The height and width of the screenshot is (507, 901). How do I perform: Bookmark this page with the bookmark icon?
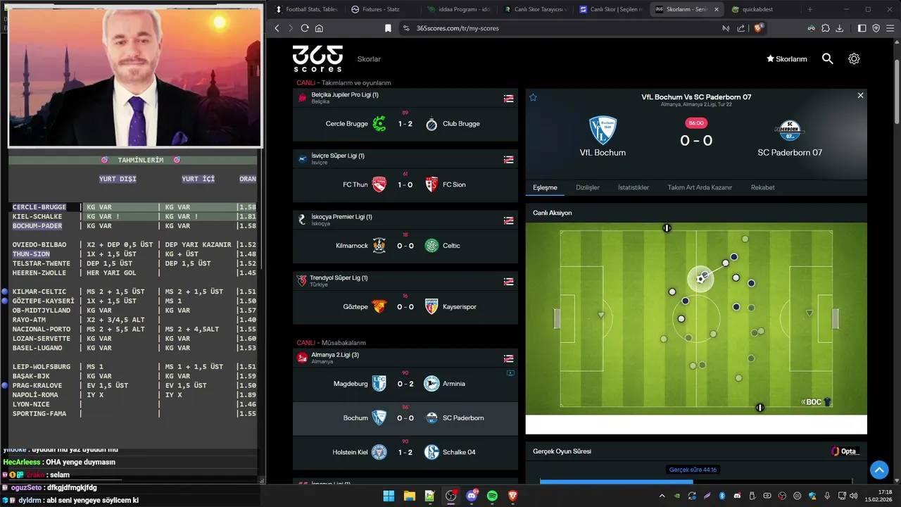coord(388,28)
